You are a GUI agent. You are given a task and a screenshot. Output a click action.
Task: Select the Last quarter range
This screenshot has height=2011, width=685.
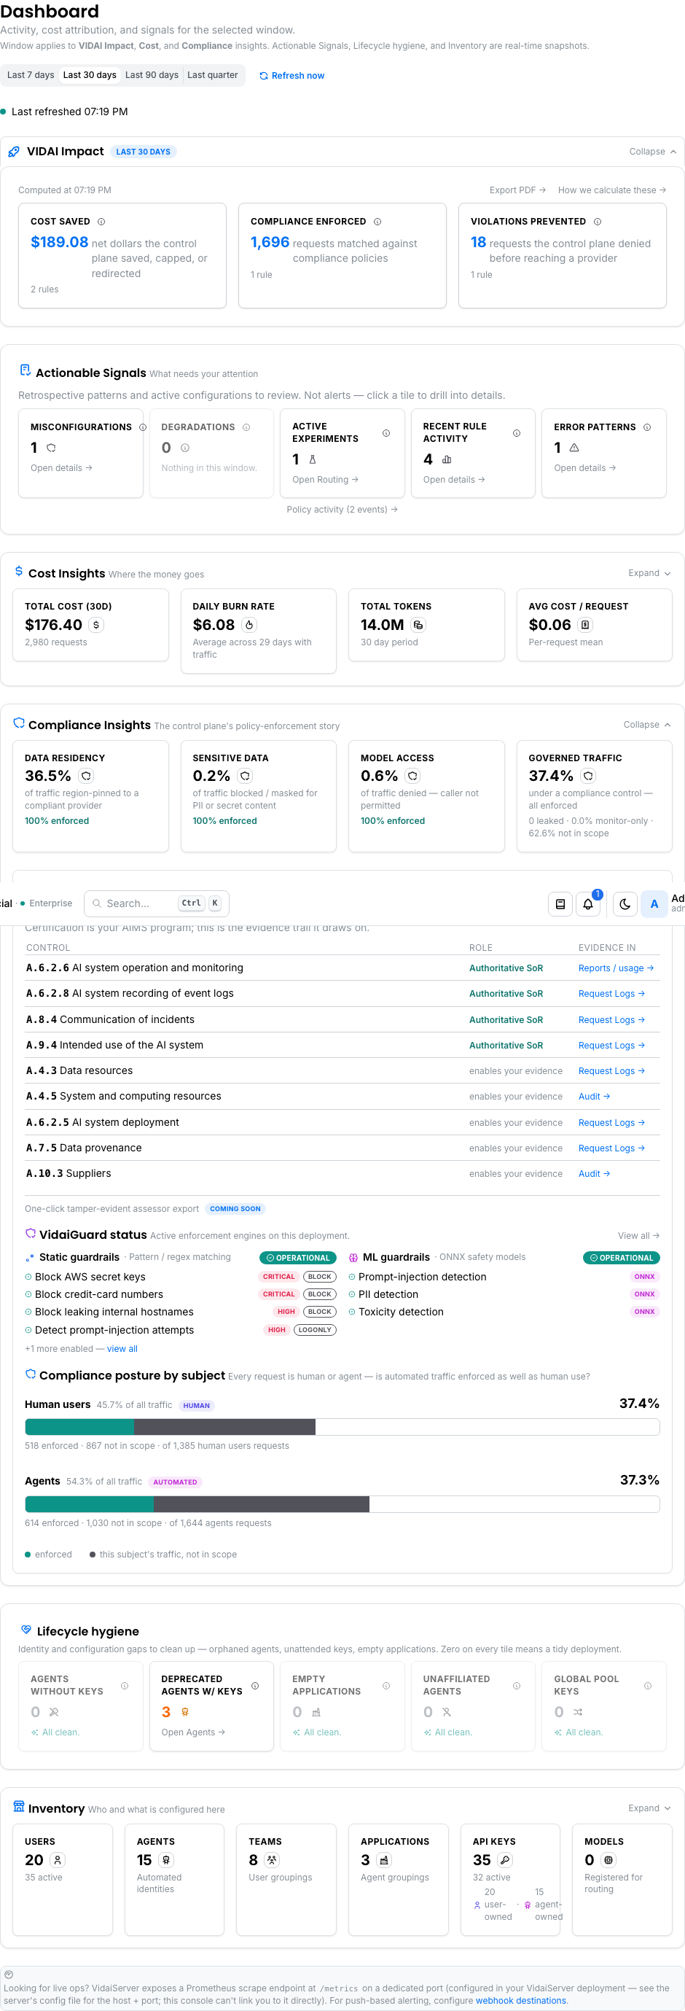point(213,75)
